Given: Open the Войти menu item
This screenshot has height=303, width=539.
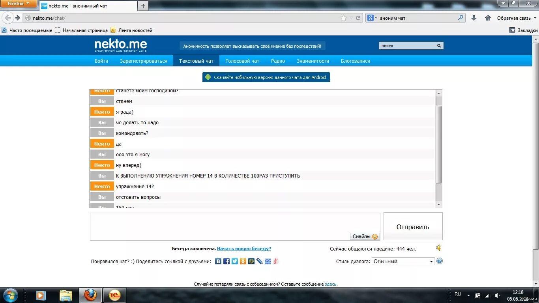Looking at the screenshot, I should tap(101, 61).
